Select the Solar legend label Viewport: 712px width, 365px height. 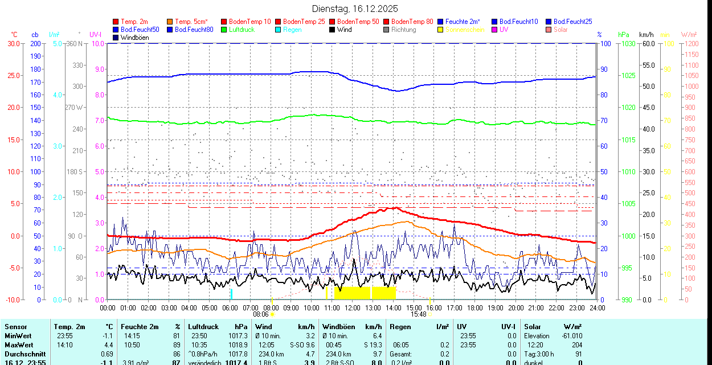coord(560,30)
